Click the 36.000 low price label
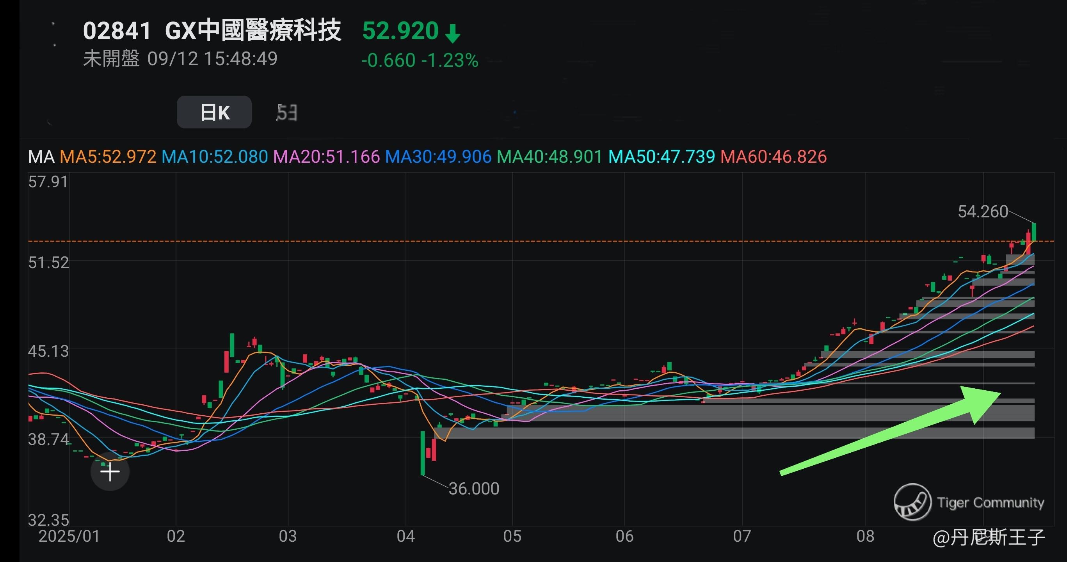Image resolution: width=1067 pixels, height=562 pixels. pos(474,489)
